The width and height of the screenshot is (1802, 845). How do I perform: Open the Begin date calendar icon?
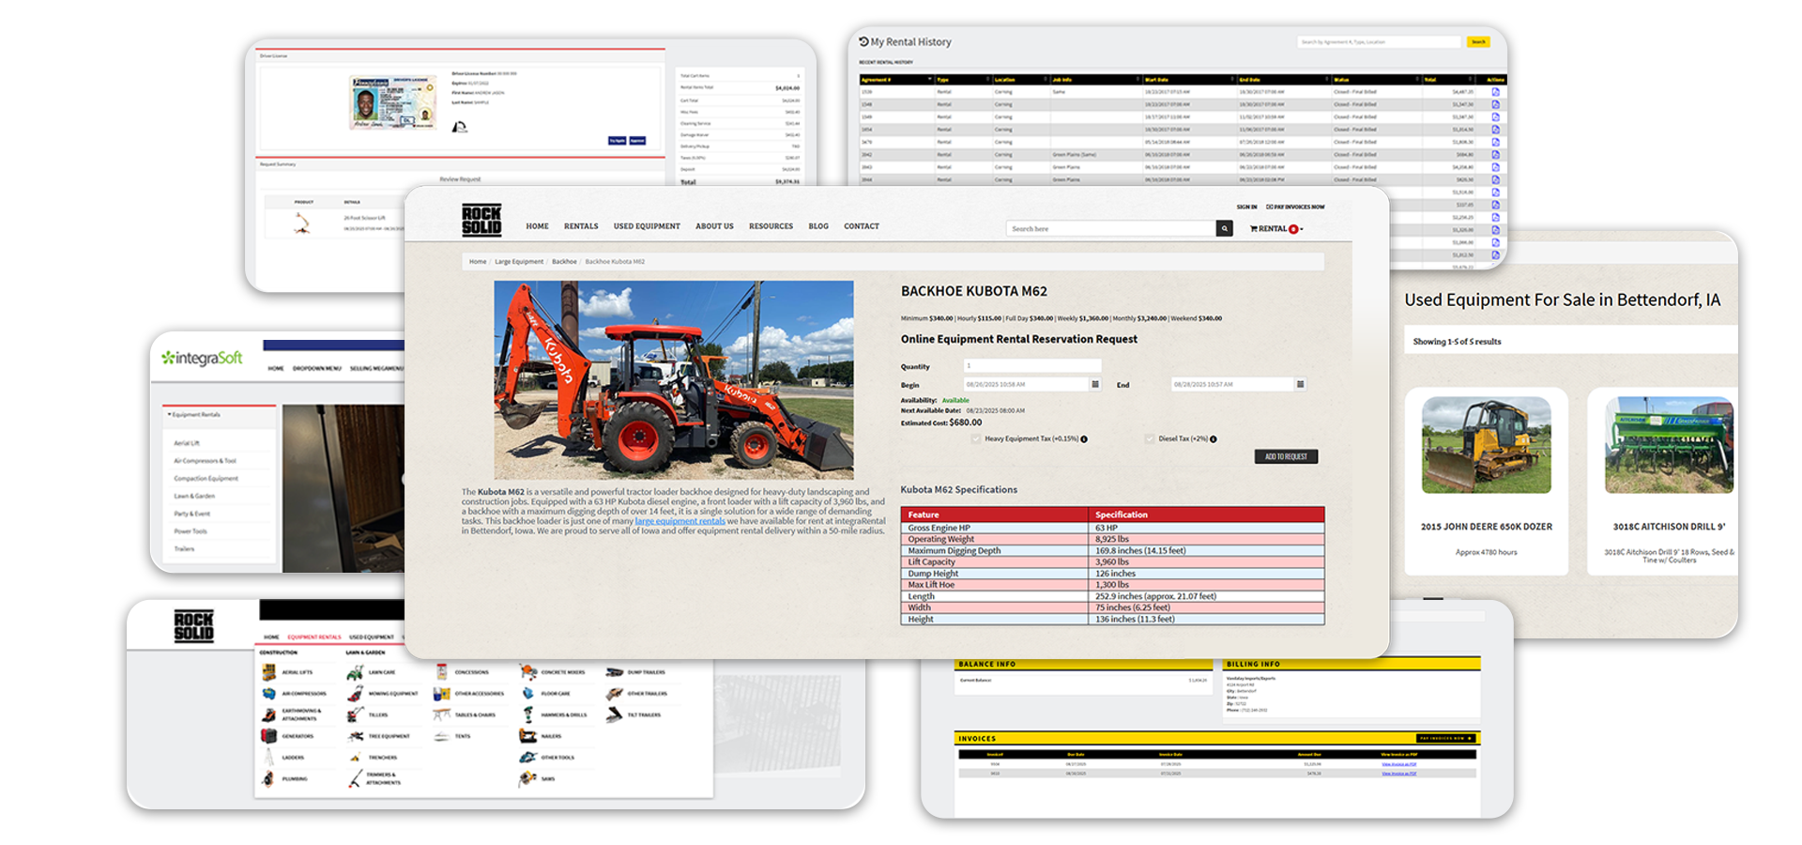[x=1095, y=384]
